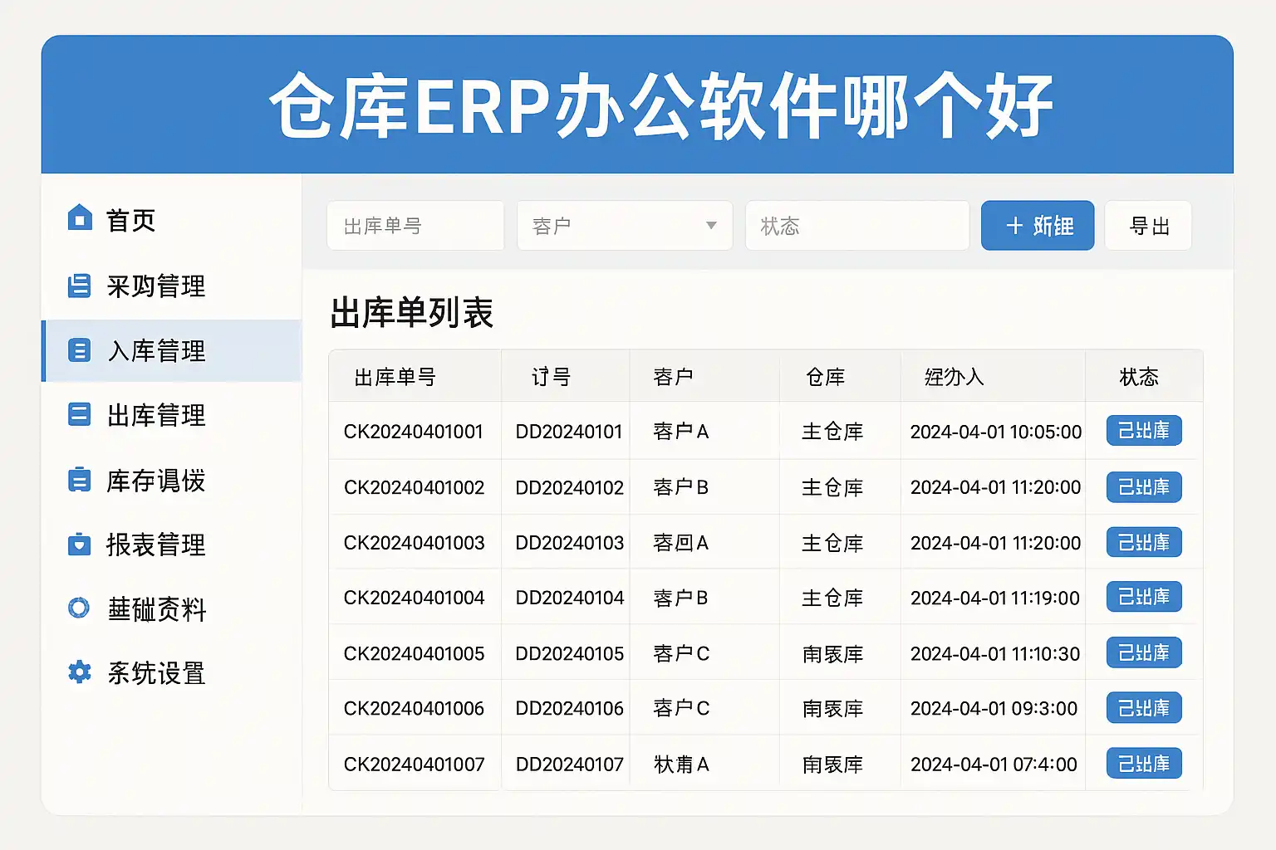Click status badge for CK20240401007
This screenshot has width=1276, height=850.
1144,764
